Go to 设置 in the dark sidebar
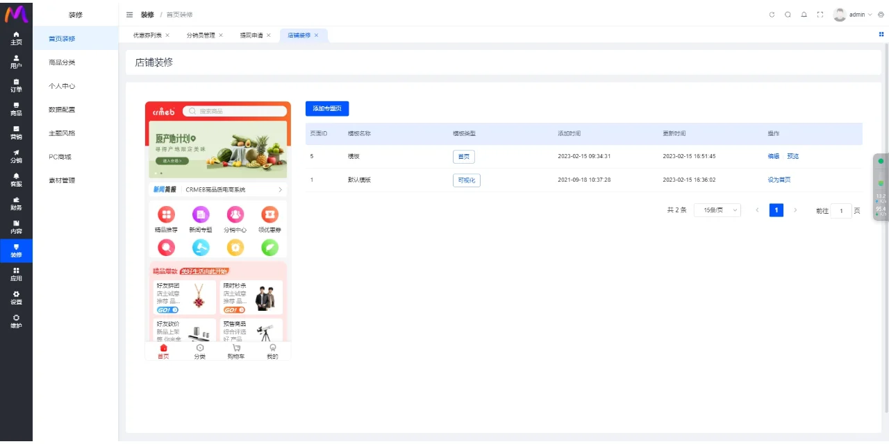889x444 pixels. 16,298
